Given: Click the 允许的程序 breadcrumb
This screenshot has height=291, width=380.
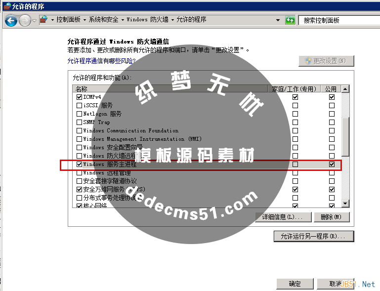Looking at the screenshot, I should [191, 20].
